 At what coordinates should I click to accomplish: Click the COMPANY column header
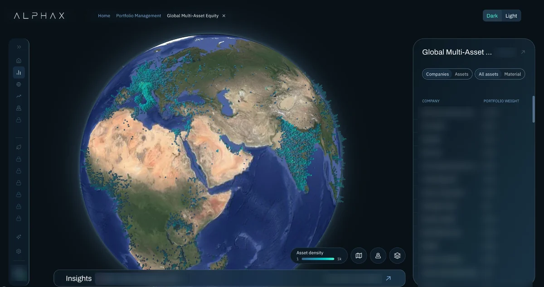[x=431, y=101]
